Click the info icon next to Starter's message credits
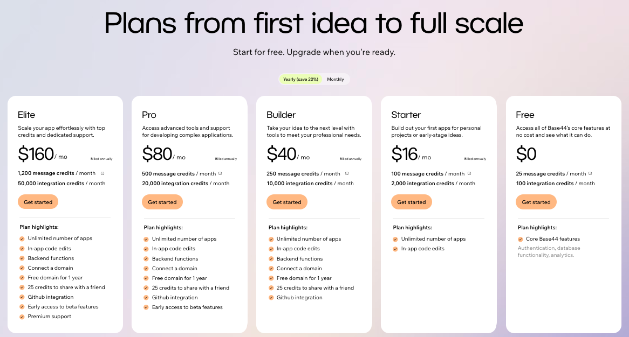 pyautogui.click(x=468, y=173)
